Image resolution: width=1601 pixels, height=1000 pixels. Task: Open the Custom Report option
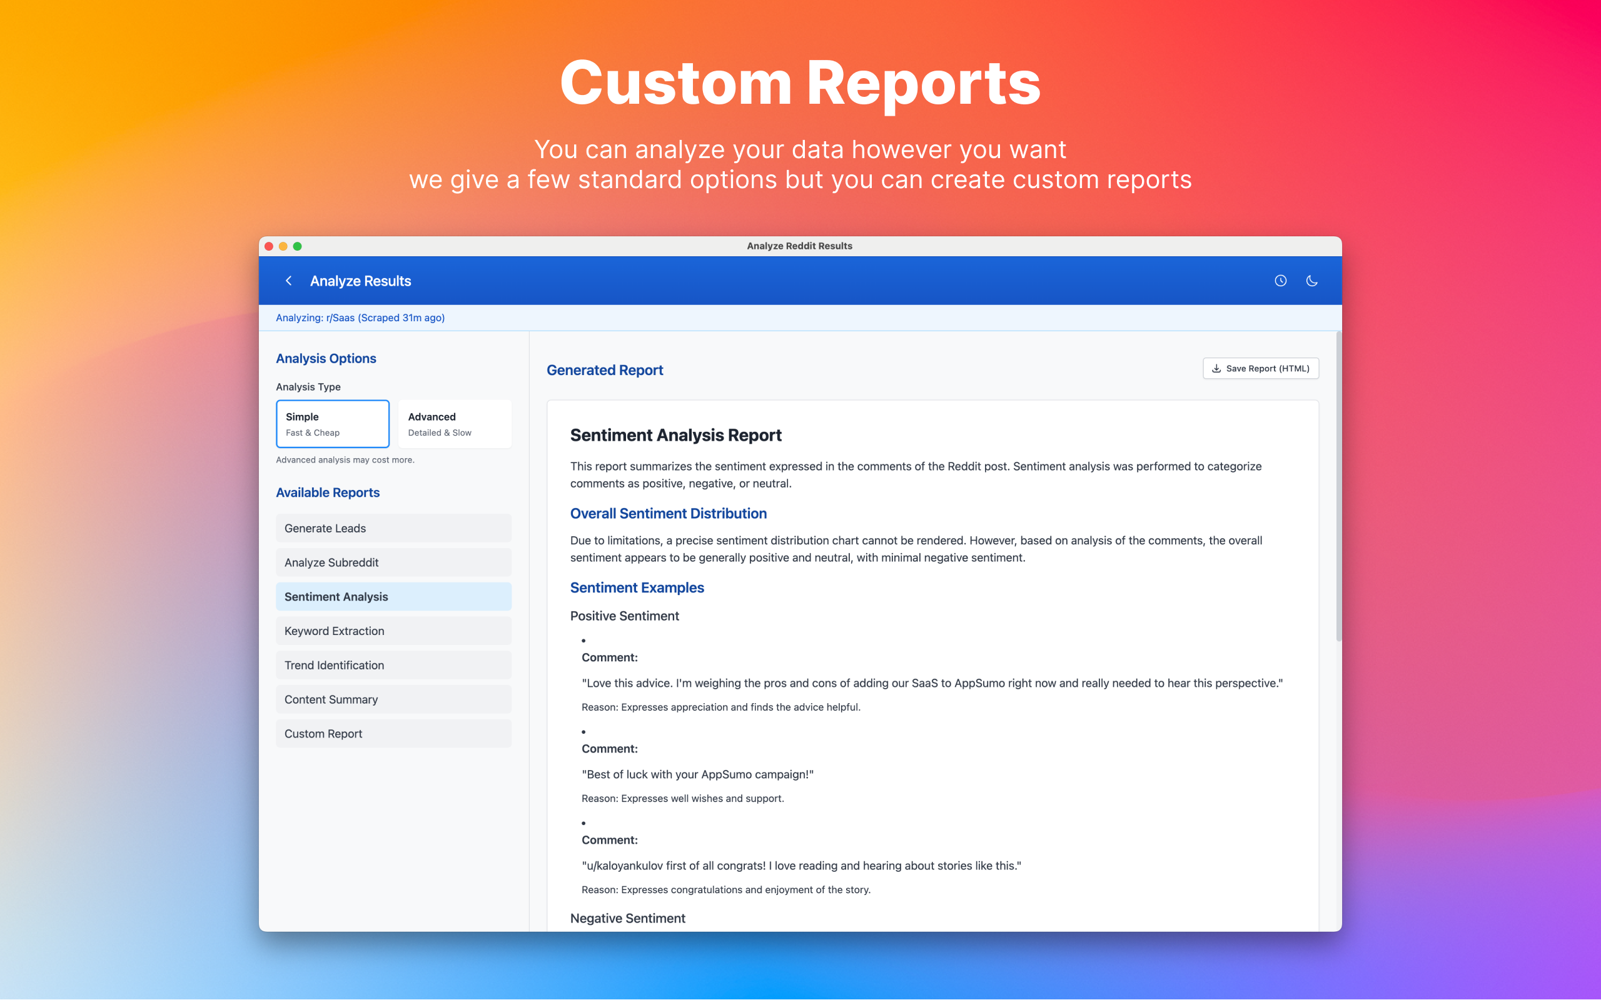coord(393,732)
